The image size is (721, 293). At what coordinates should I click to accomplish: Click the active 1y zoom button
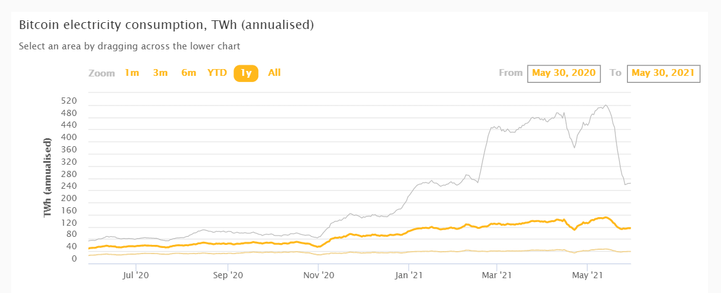246,73
